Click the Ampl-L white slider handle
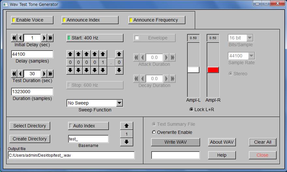Image resolution: width=287 pixels, height=172 pixels. point(194,70)
